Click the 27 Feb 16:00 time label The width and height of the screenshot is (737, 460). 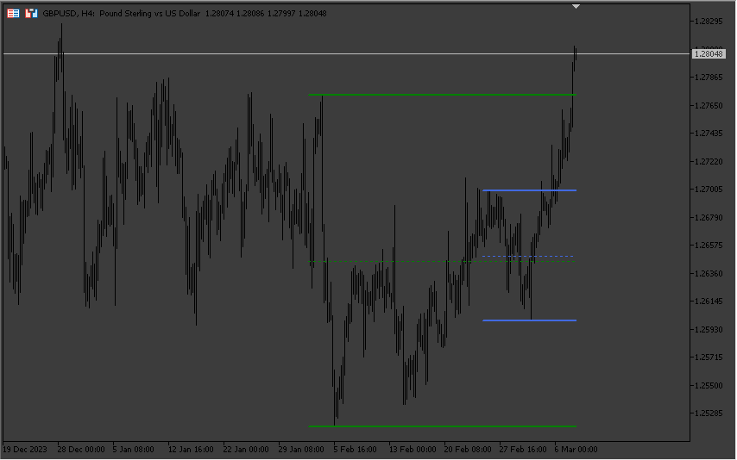[523, 450]
